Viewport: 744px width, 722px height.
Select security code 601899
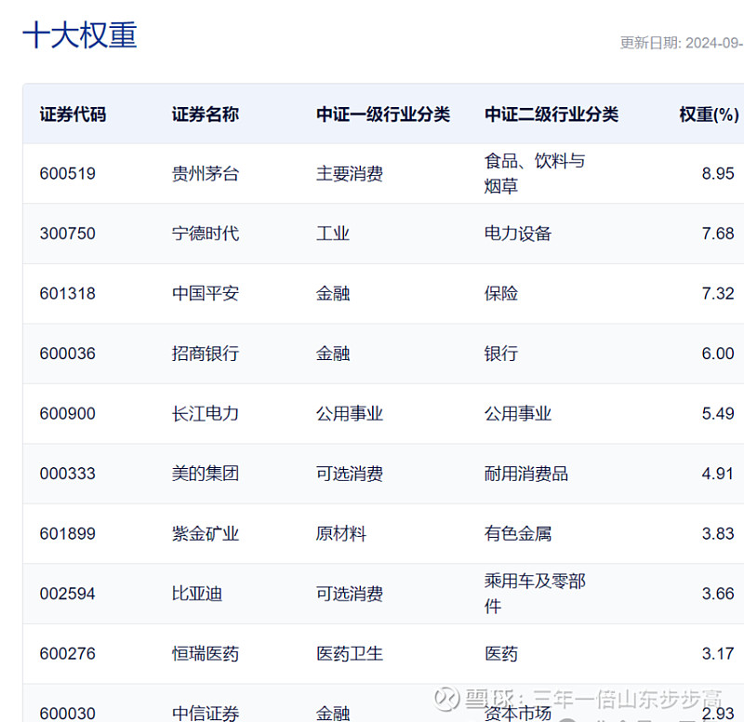67,534
